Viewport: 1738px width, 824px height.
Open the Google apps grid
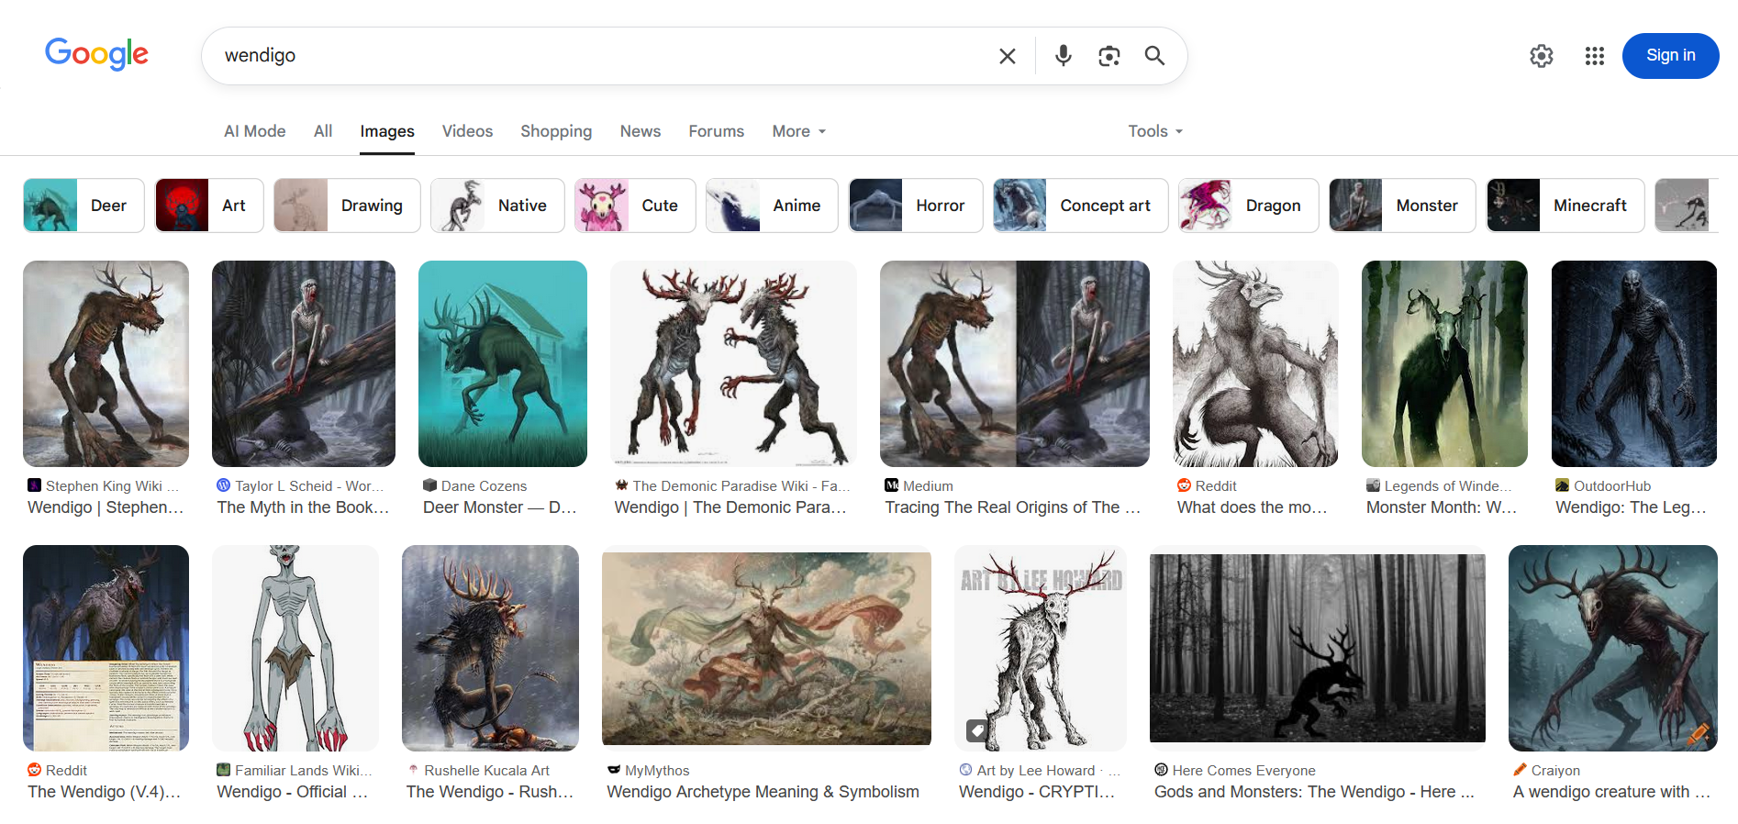point(1595,56)
